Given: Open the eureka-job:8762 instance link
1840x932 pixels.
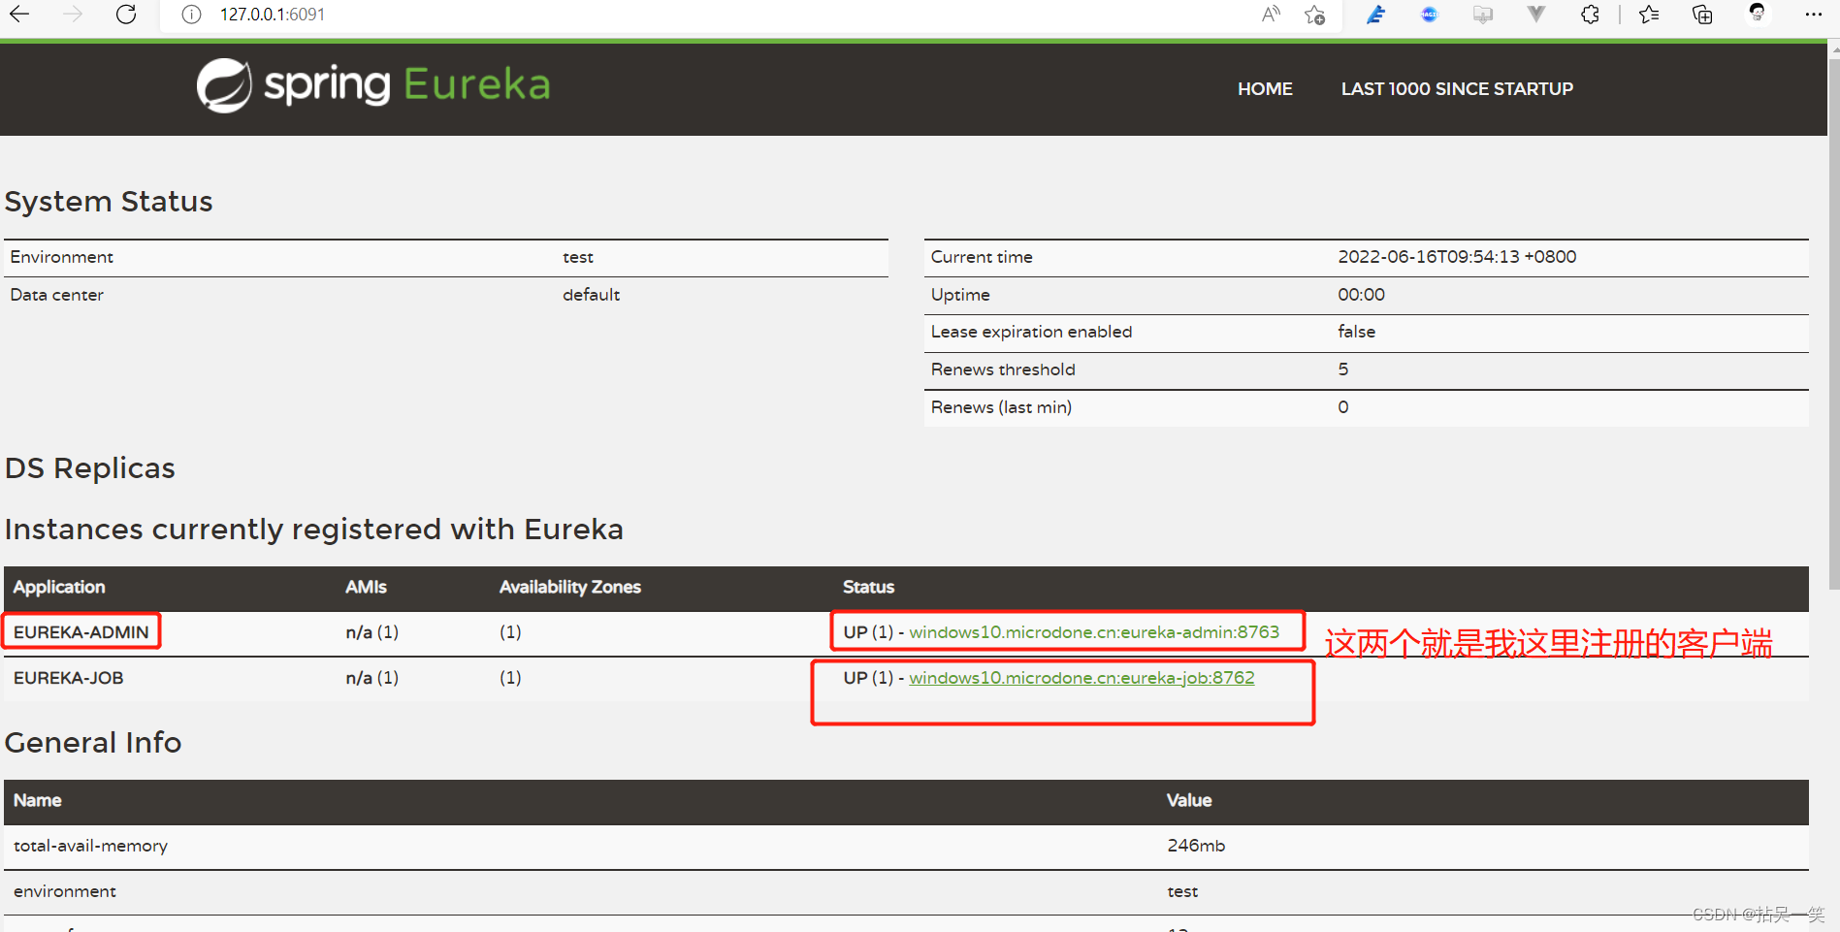Looking at the screenshot, I should coord(1081,678).
